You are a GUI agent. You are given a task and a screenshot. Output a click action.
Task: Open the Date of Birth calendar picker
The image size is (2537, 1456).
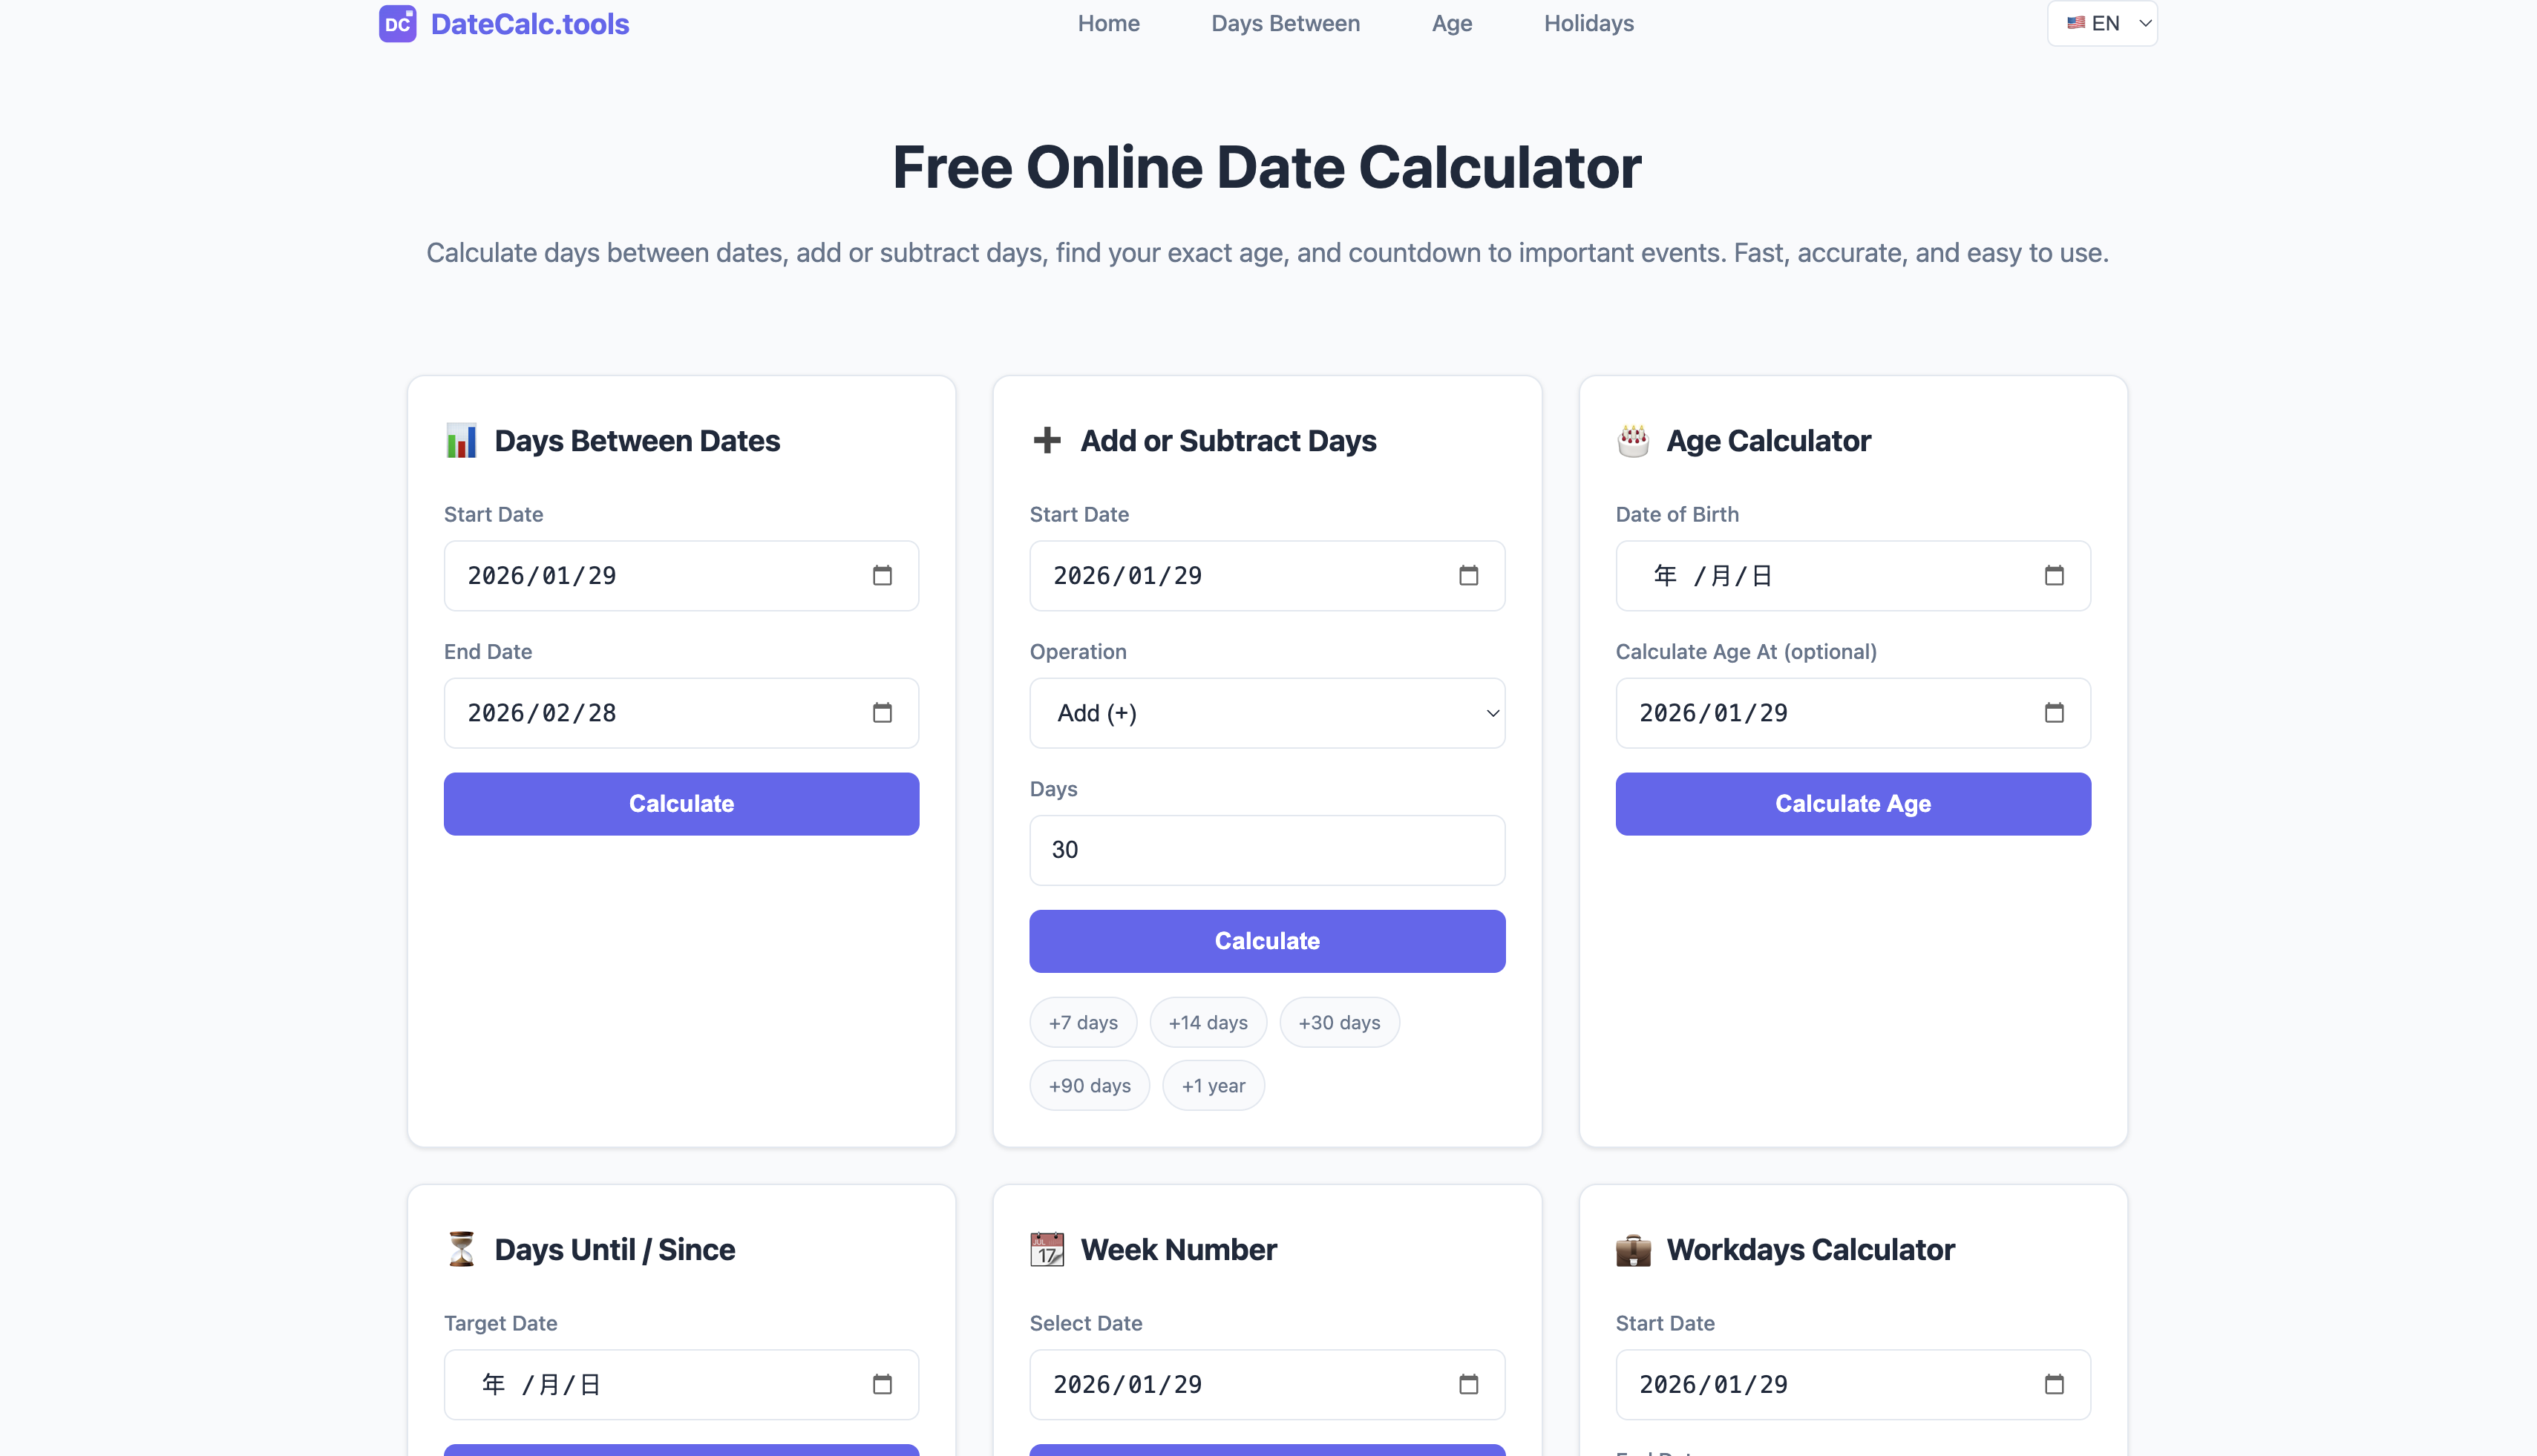pos(2054,576)
